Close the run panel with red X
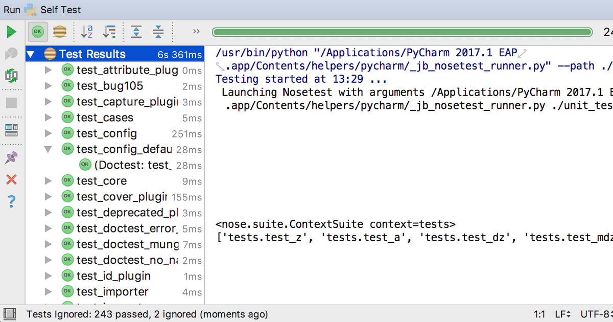 coord(11,179)
